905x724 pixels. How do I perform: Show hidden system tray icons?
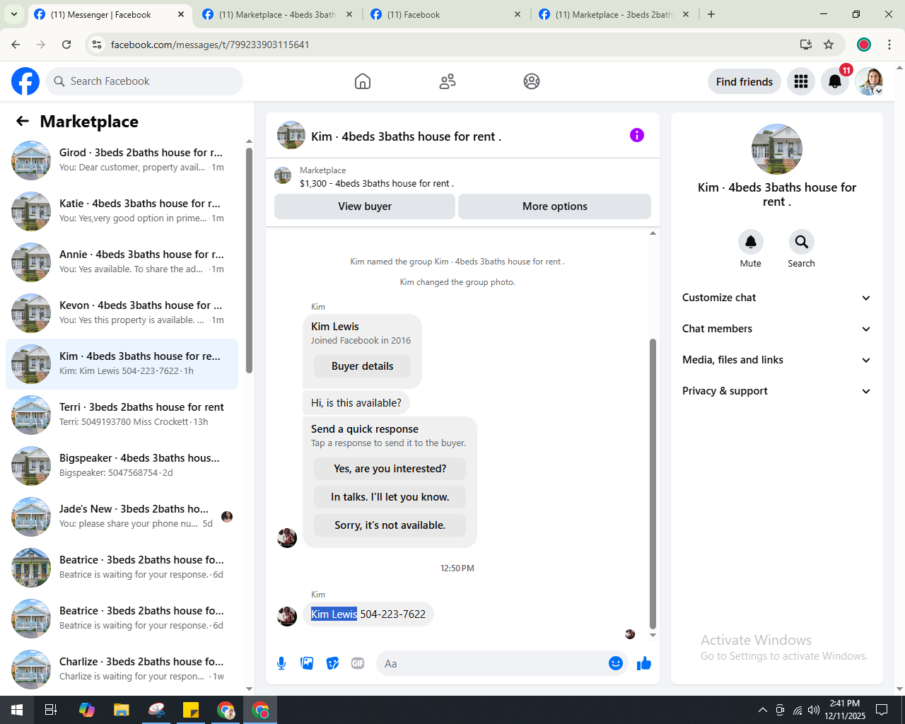[762, 710]
